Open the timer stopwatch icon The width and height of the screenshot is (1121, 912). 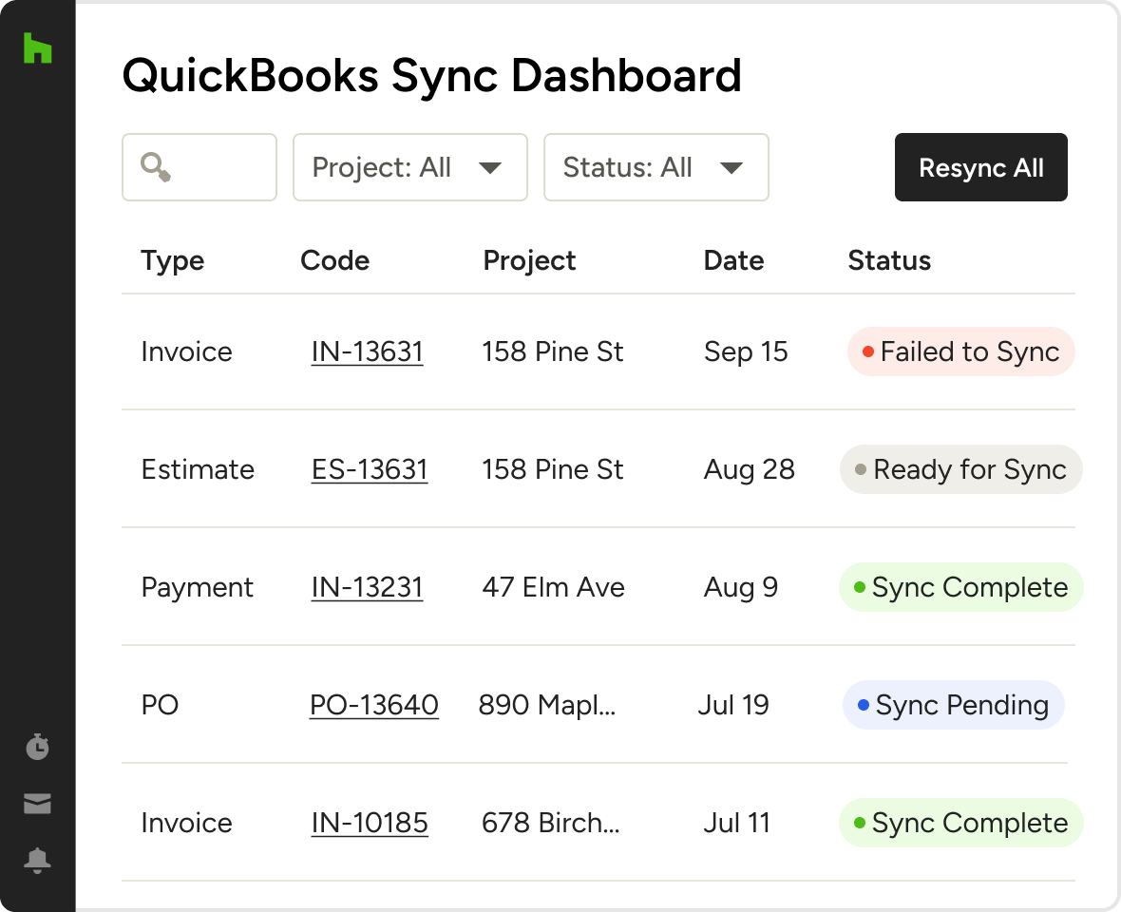coord(37,747)
